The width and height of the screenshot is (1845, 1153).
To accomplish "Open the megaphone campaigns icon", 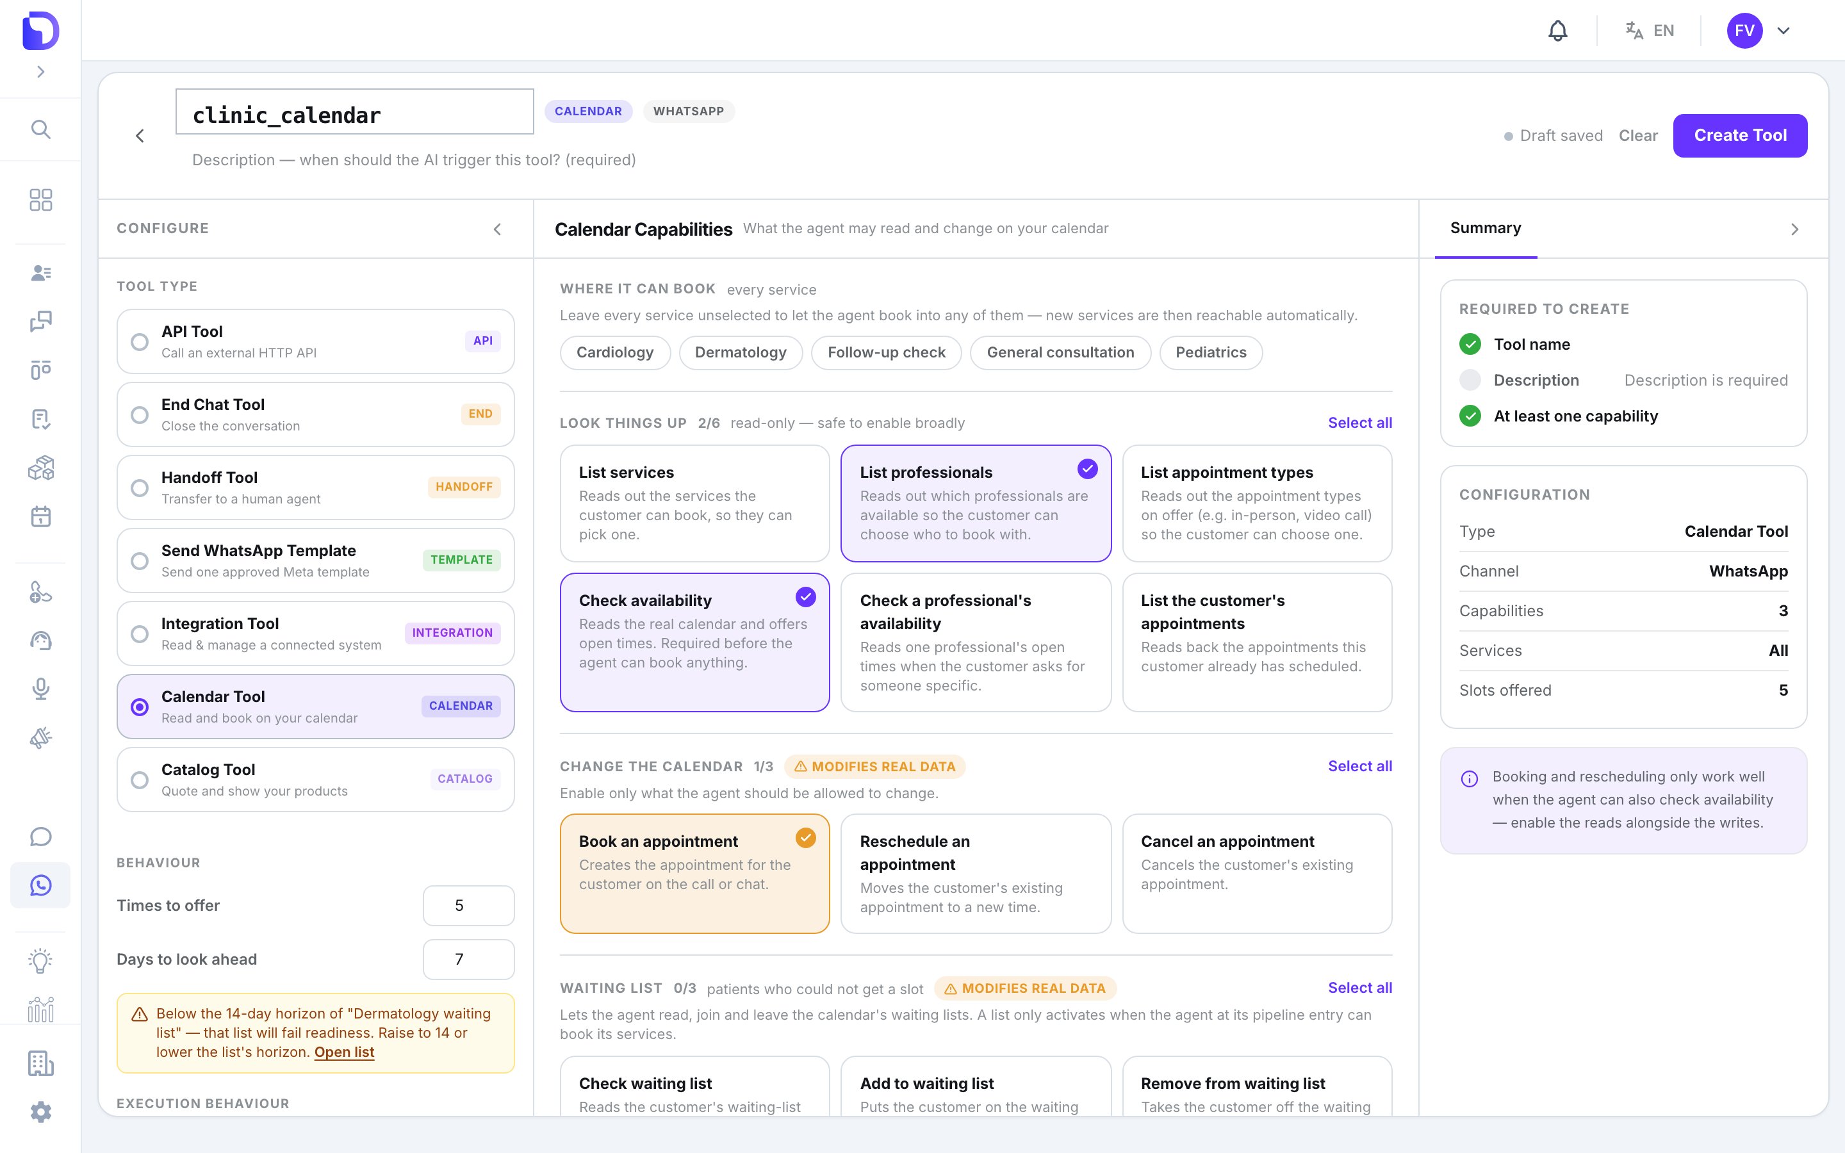I will coord(40,738).
